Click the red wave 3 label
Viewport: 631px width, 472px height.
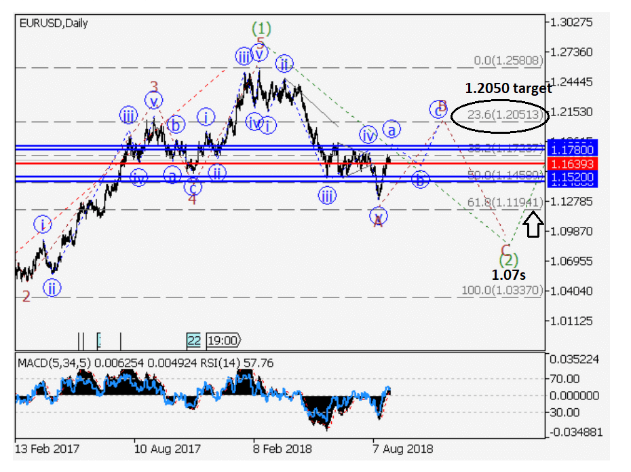(154, 87)
